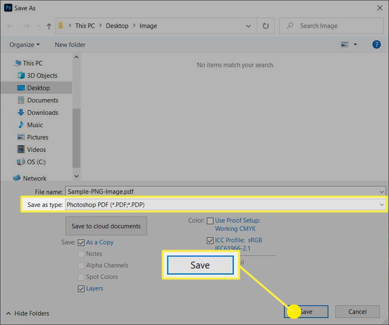The width and height of the screenshot is (389, 325).
Task: Focus the Search Image field
Action: tap(331, 26)
